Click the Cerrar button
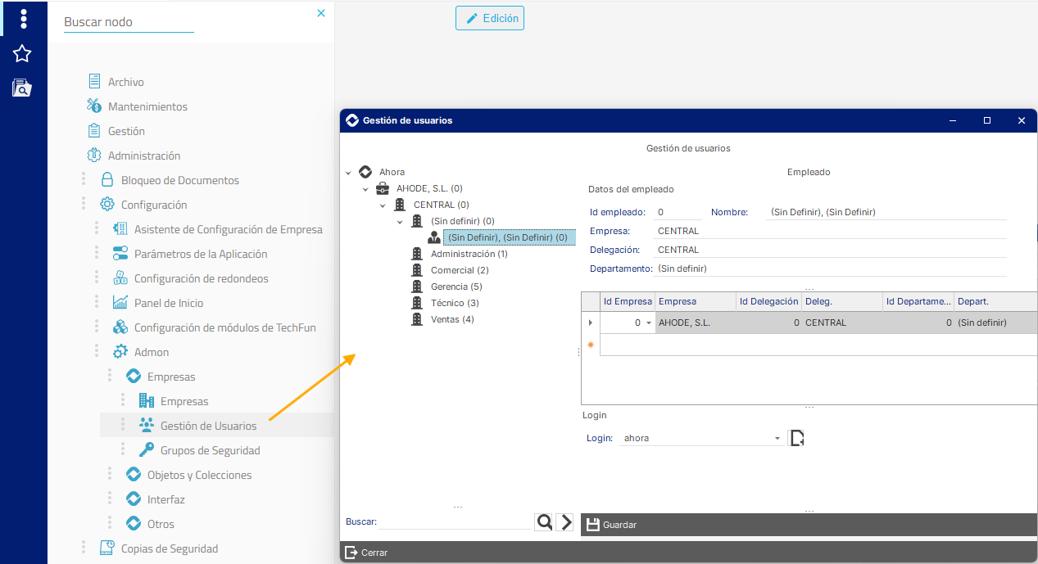The width and height of the screenshot is (1038, 564). pos(366,553)
